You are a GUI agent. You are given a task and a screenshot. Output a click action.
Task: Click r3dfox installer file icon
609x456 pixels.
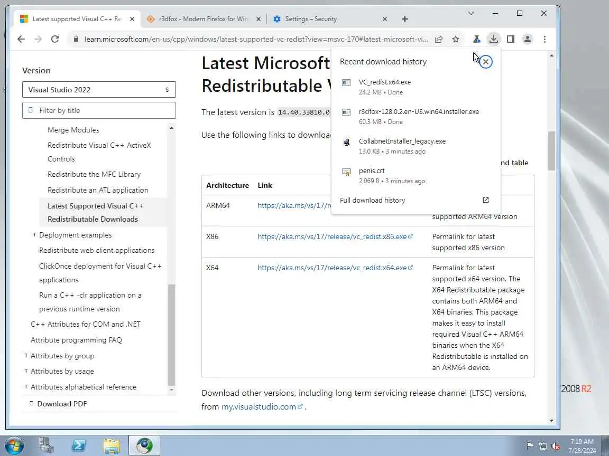click(346, 112)
